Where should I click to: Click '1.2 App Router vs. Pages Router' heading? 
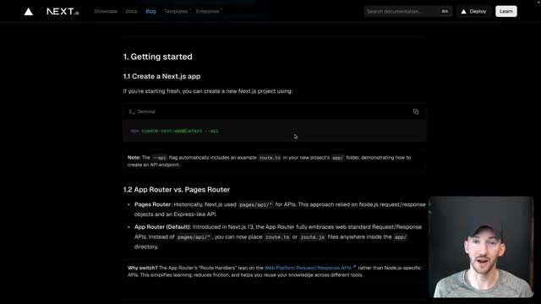(x=177, y=189)
